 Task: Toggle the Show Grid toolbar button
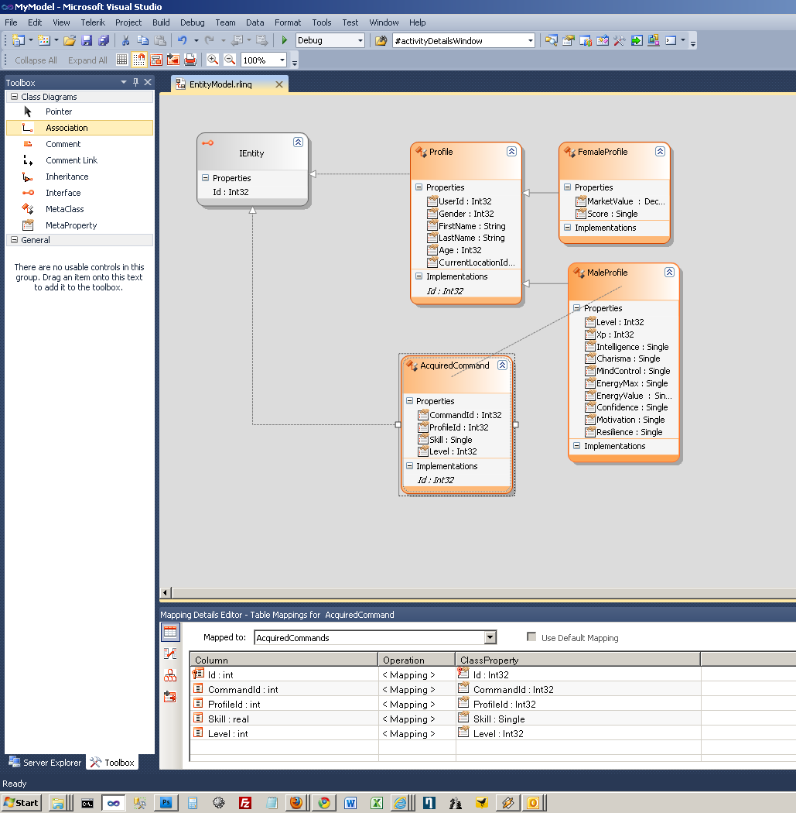tap(122, 60)
